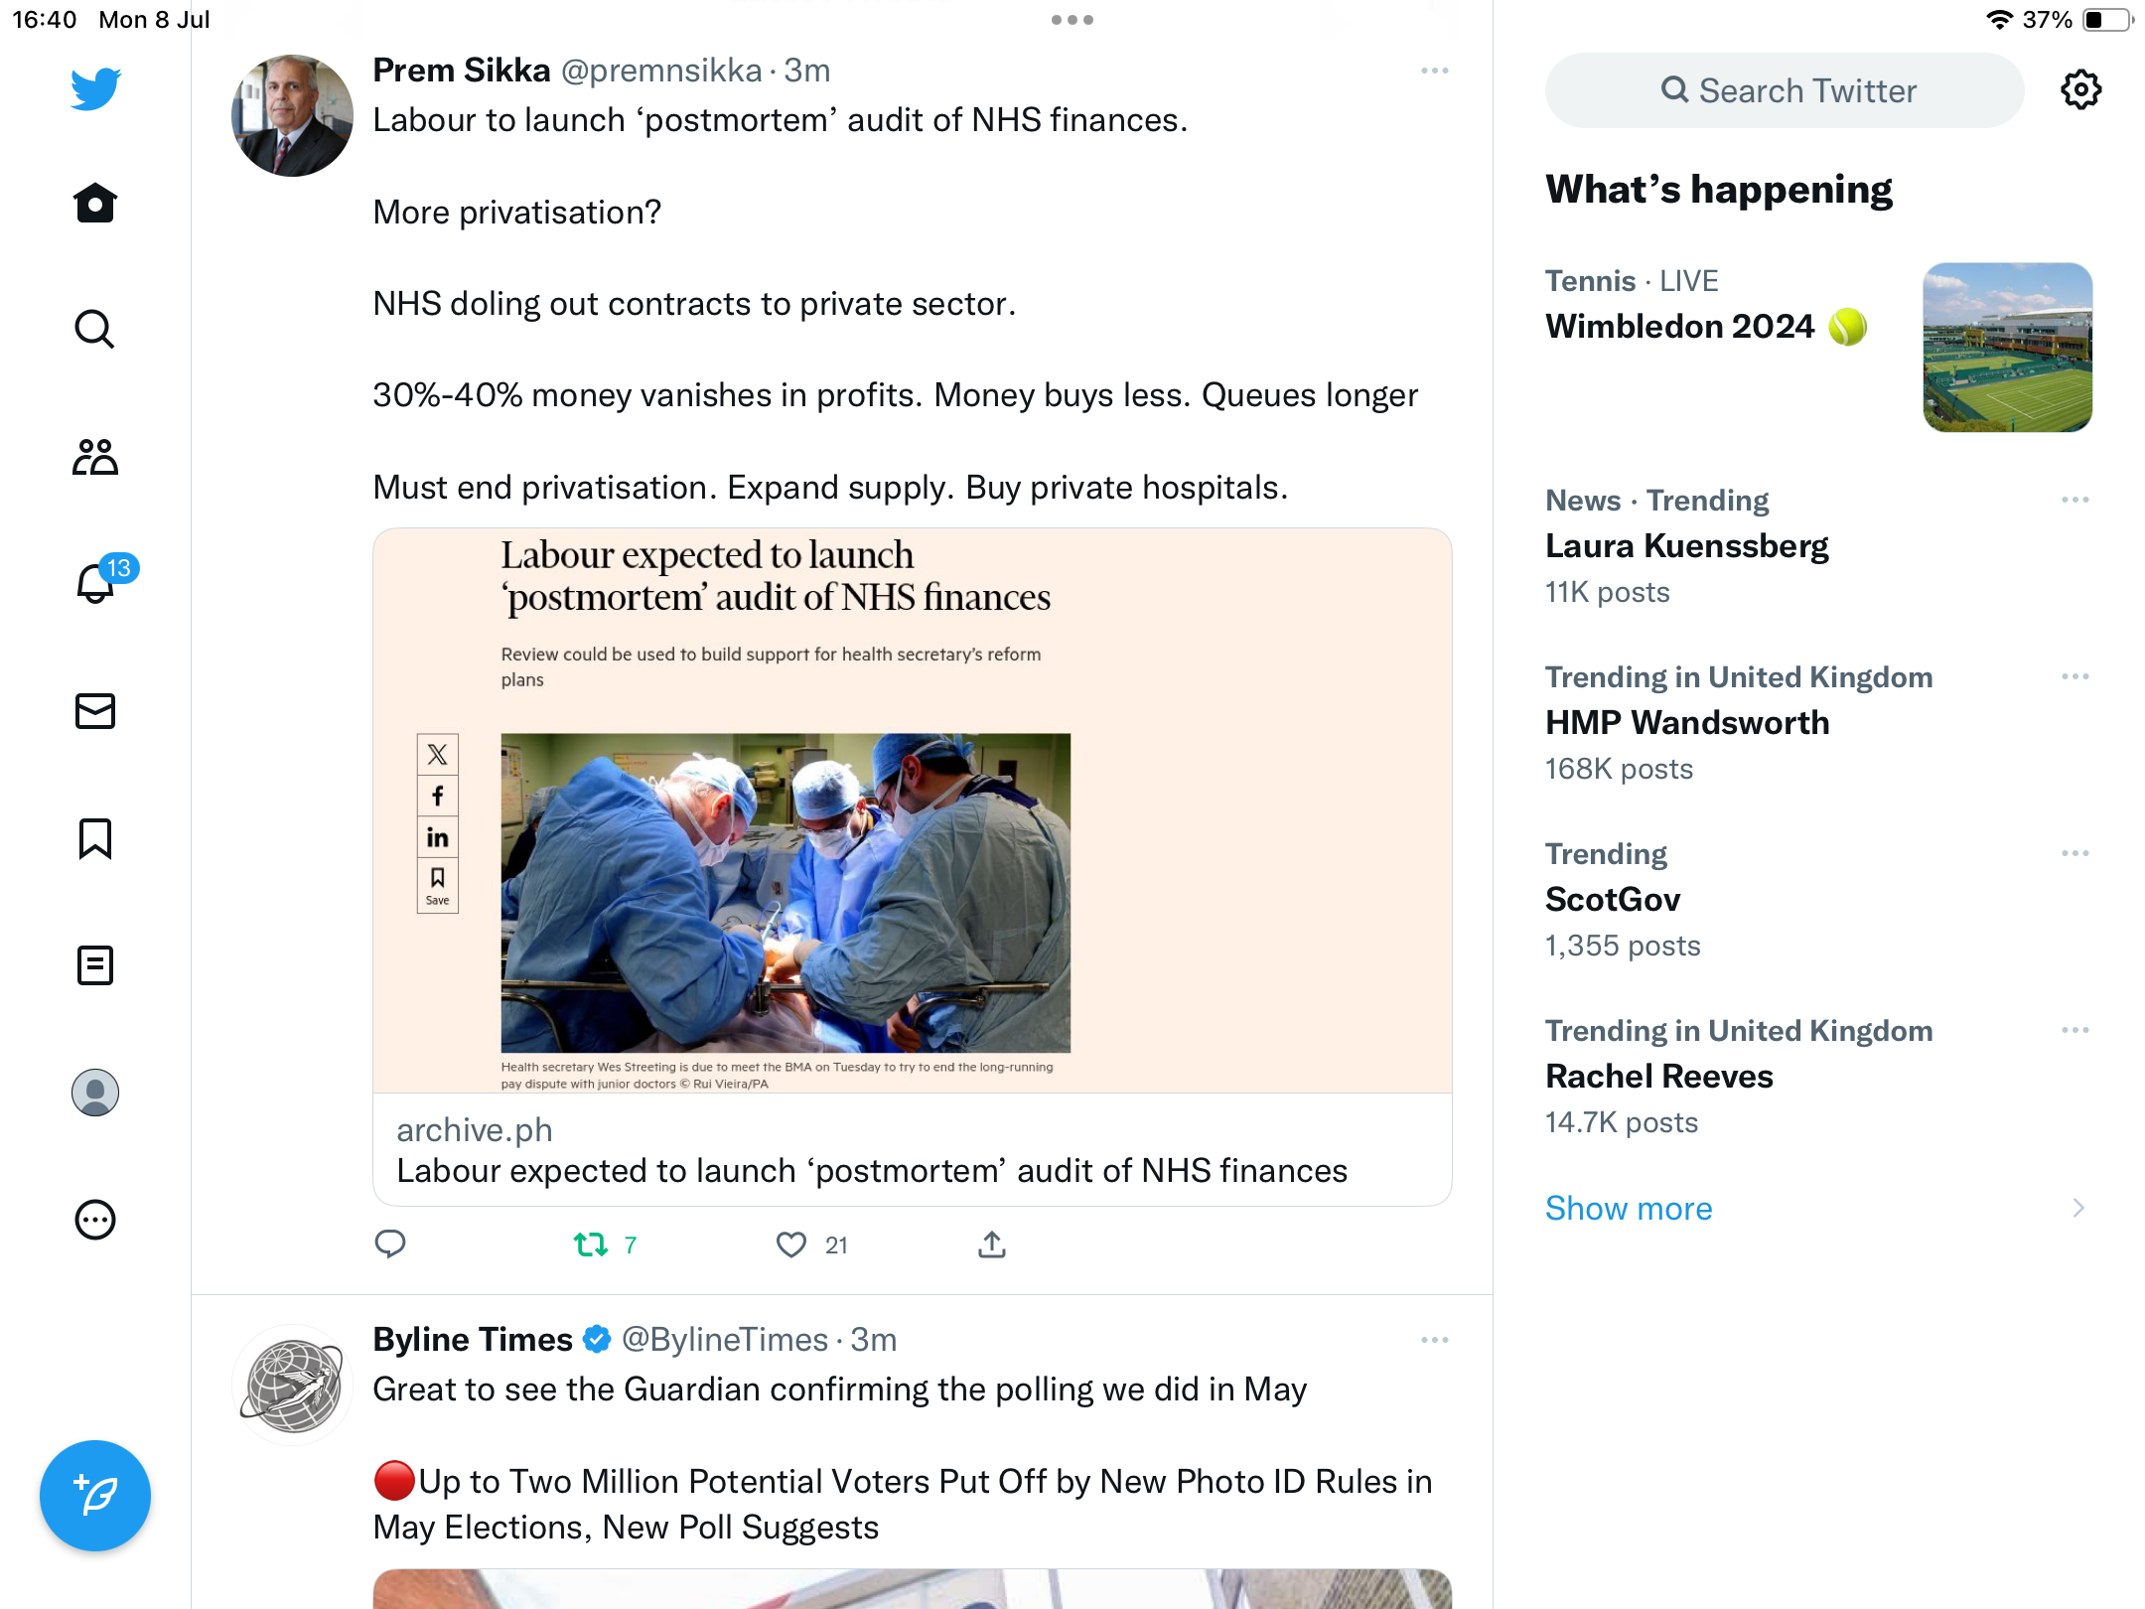Viewport: 2145px width, 1609px height.
Task: Open the Communities icon
Action: [95, 457]
